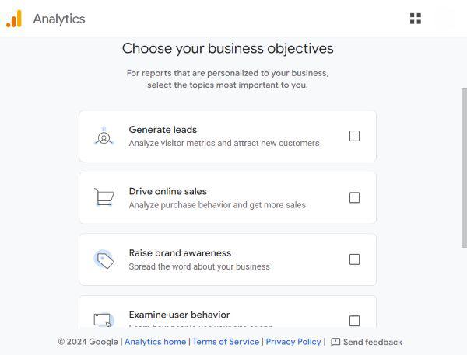This screenshot has width=467, height=355.
Task: Click the Analytics product name
Action: [x=59, y=19]
